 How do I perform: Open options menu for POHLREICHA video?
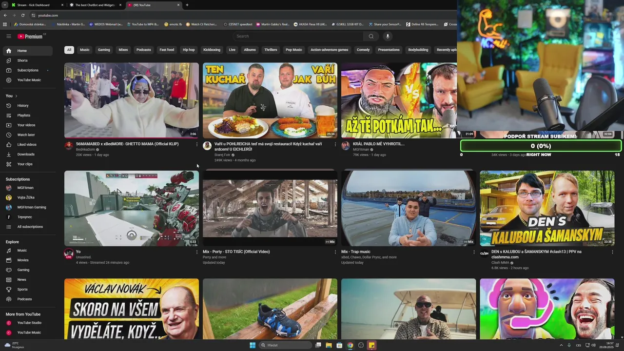point(335,144)
